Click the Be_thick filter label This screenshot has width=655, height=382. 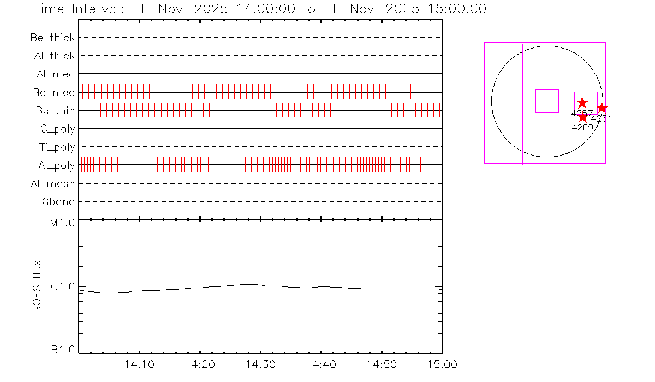53,38
